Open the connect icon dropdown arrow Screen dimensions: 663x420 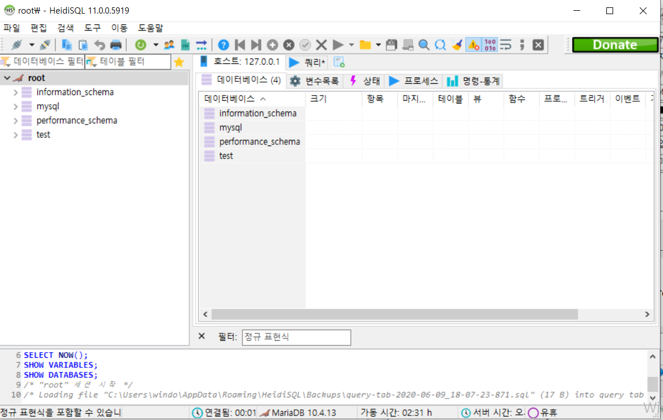(31, 45)
